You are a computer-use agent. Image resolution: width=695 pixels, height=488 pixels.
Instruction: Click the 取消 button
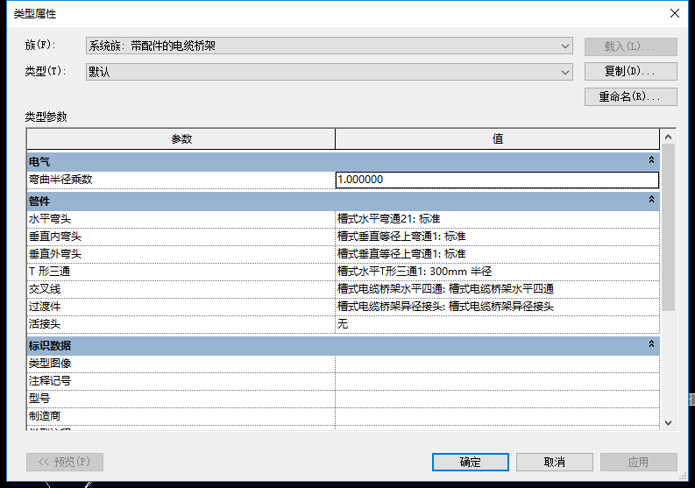click(554, 462)
